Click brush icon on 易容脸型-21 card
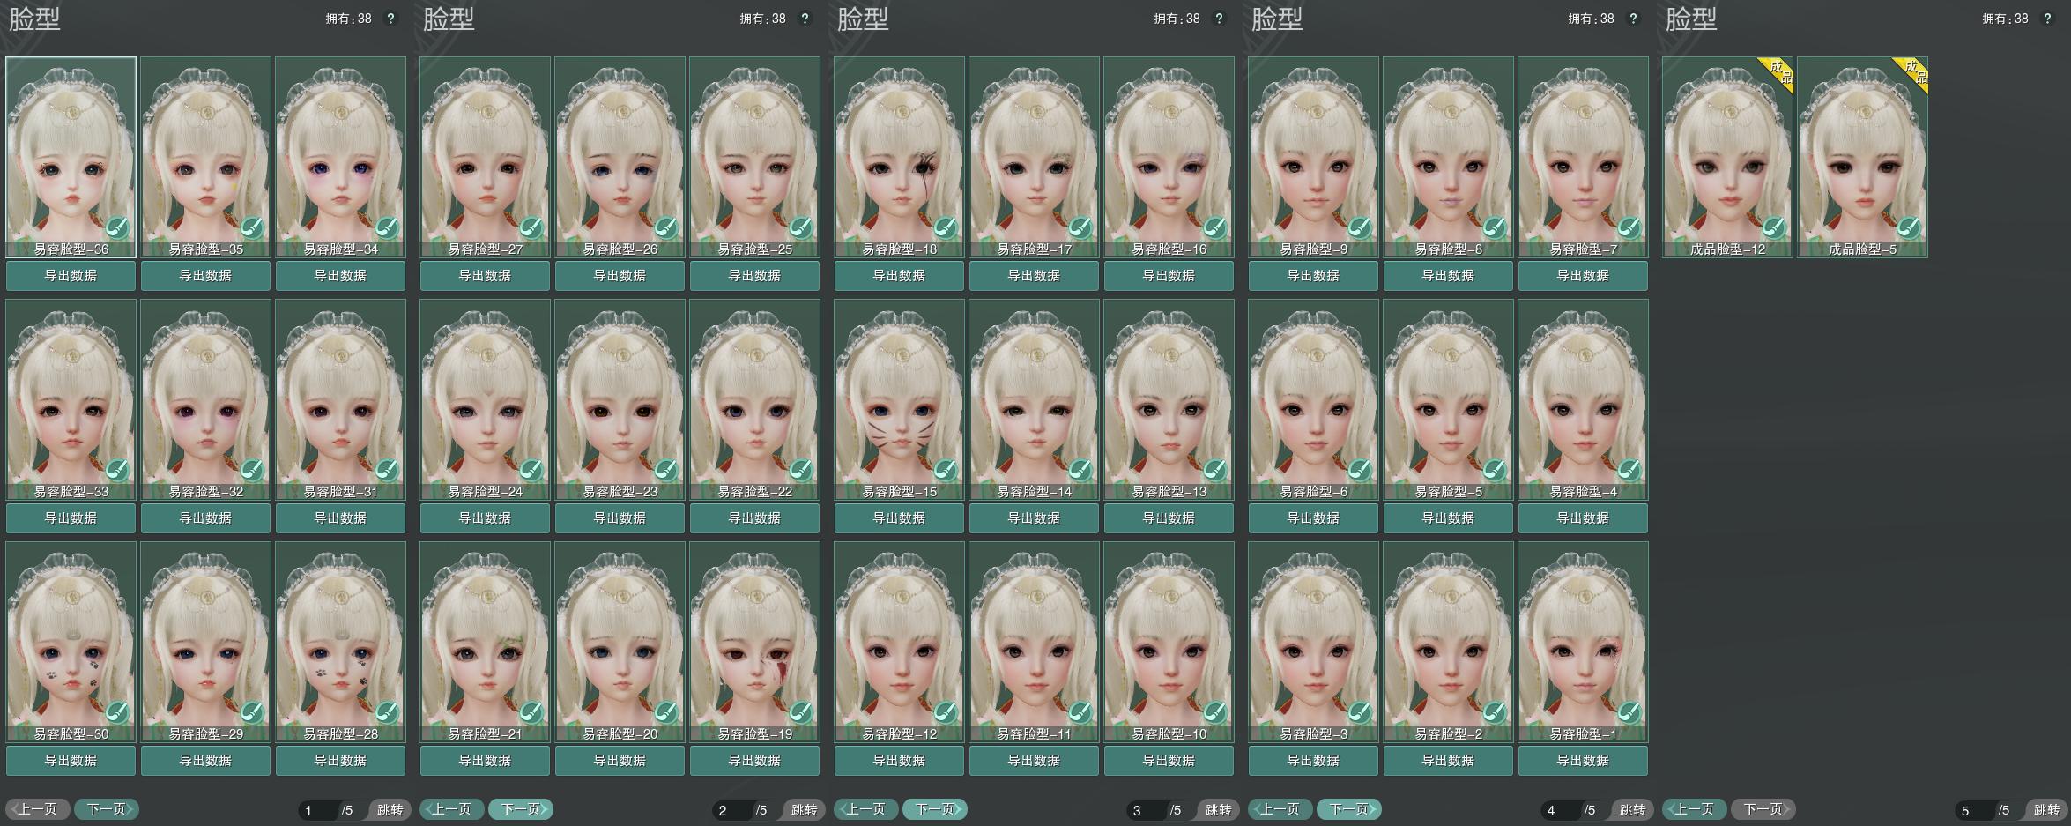This screenshot has width=2071, height=826. coord(531,713)
